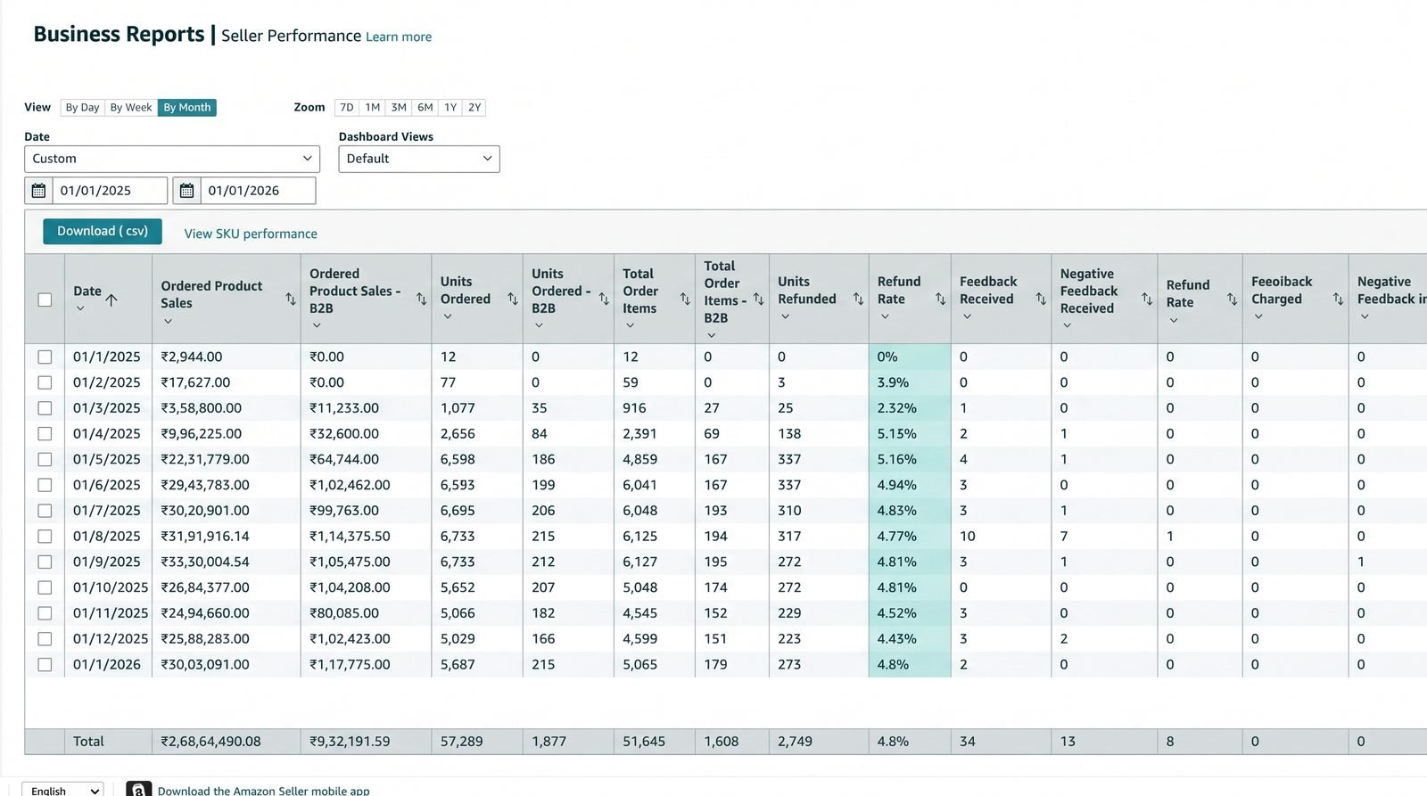The height and width of the screenshot is (796, 1427).
Task: Sort by Date ascending arrow
Action: pos(111,300)
